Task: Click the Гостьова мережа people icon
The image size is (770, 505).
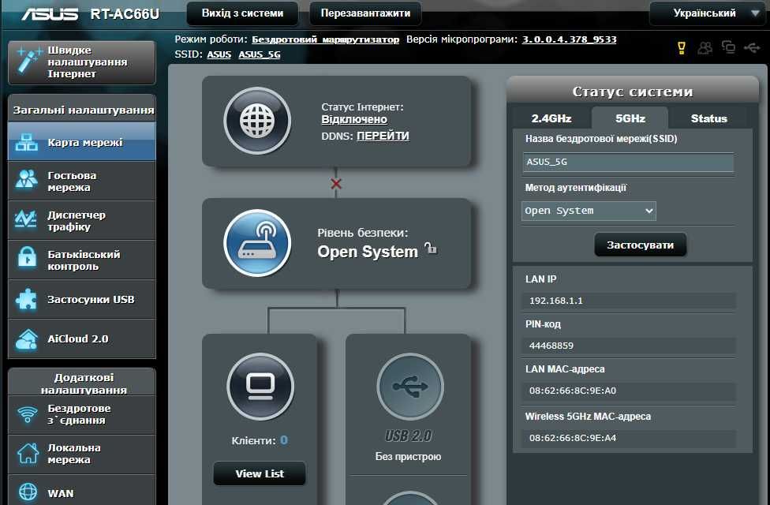Action: pos(27,179)
